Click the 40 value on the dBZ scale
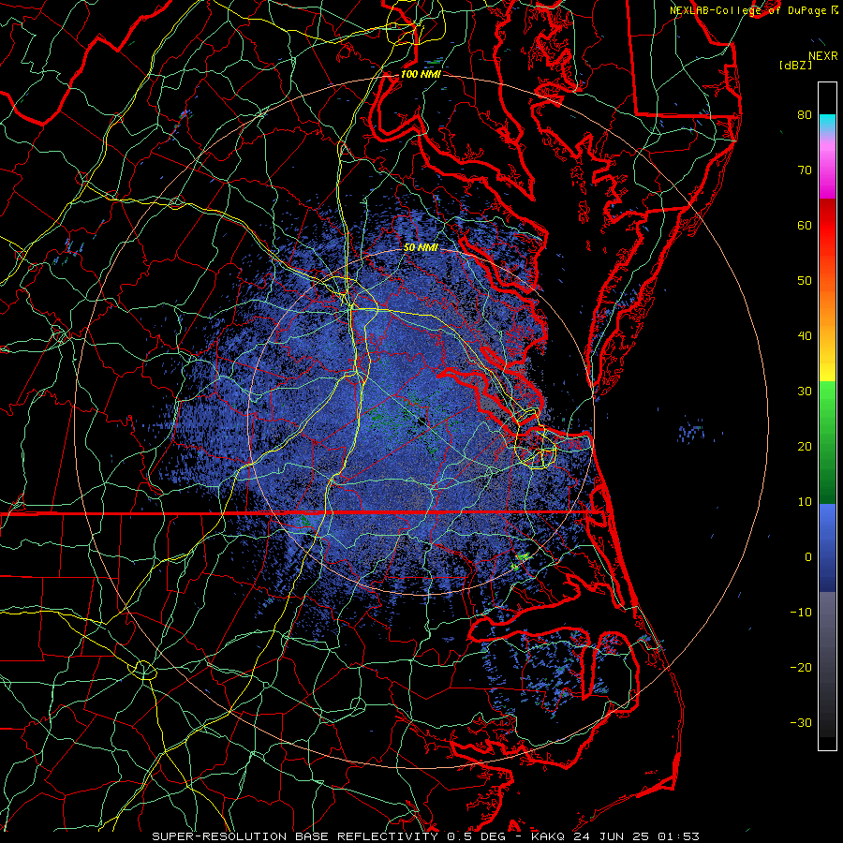The width and height of the screenshot is (843, 843). 805,336
